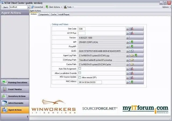Image resolution: width=172 pixels, height=121 pixels.
Task: Click the magnifier icon in the MP row
Action: 128,42
